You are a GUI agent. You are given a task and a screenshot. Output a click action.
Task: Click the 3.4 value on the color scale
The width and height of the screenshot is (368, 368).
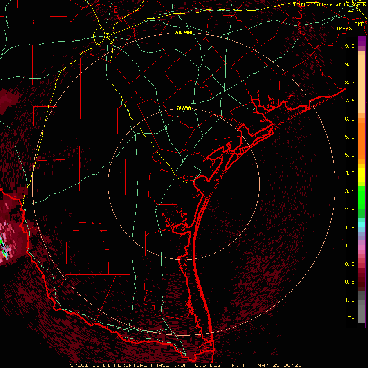pos(350,191)
